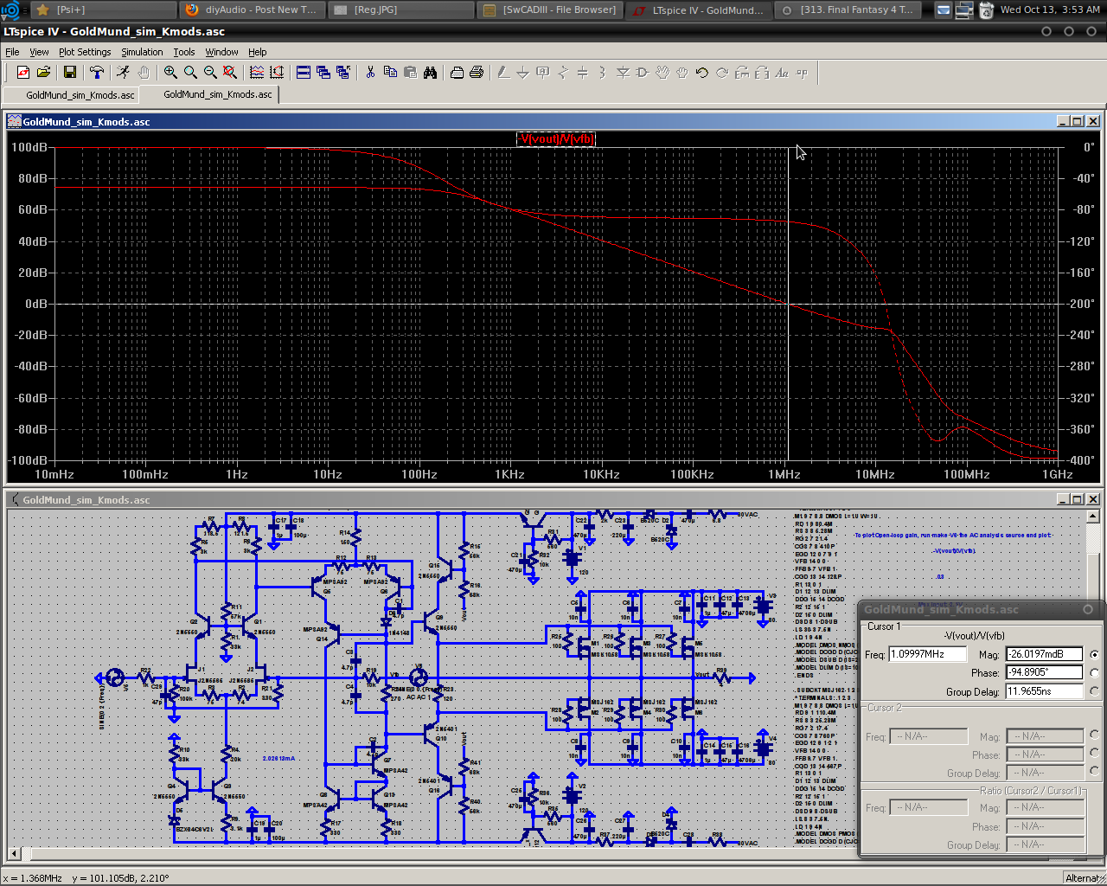This screenshot has height=886, width=1107.
Task: Select the Diode component tool
Action: pyautogui.click(x=623, y=73)
